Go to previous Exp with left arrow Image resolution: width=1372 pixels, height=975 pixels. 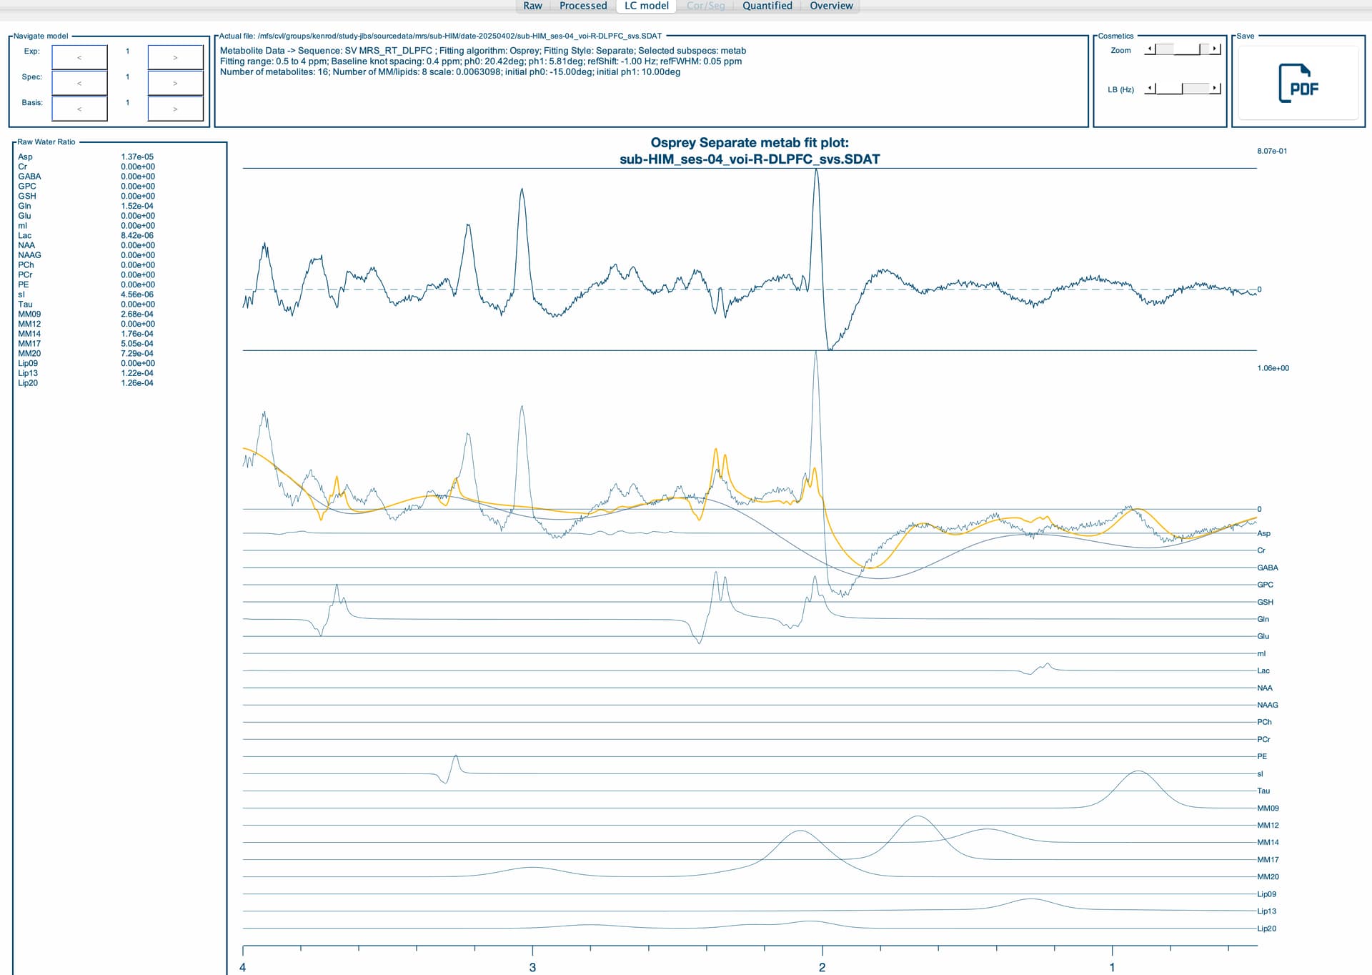[79, 57]
